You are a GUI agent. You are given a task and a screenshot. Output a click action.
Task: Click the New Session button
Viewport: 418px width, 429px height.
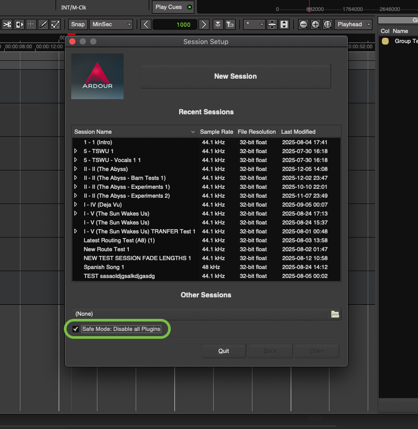pyautogui.click(x=235, y=77)
